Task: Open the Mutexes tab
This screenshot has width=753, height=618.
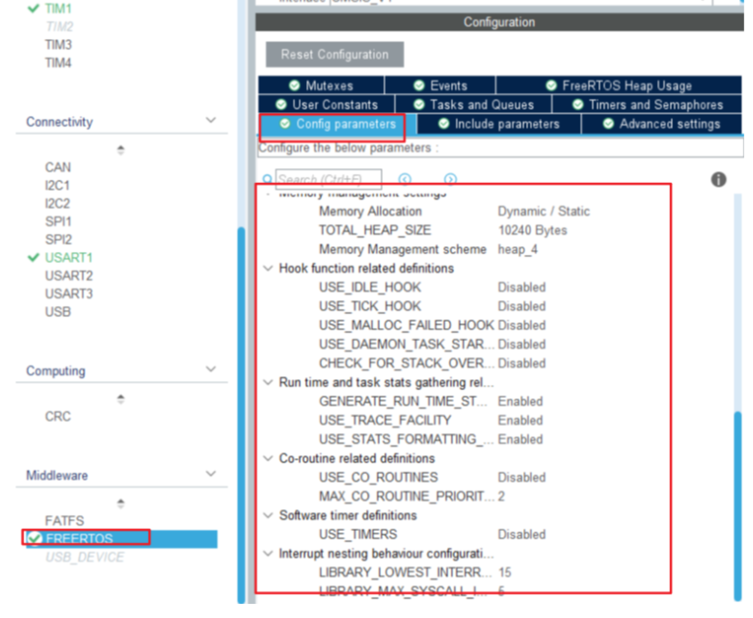Action: coord(321,85)
